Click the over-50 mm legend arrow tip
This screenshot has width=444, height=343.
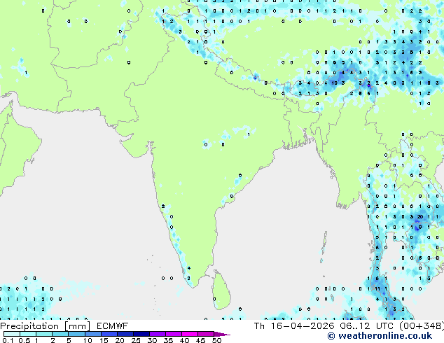coord(222,334)
